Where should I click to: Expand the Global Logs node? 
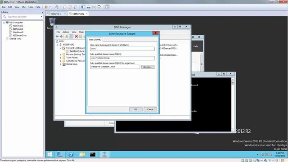click(61, 64)
